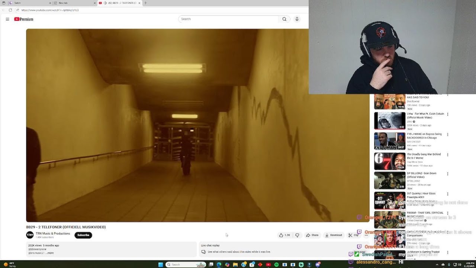Open the Lithe For What video thumbnail
The width and height of the screenshot is (476, 268).
tap(390, 121)
